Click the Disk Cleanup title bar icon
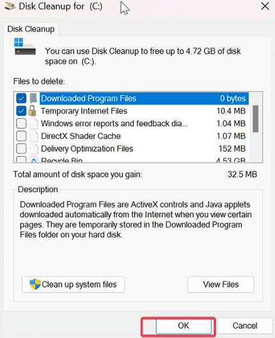 (x=10, y=6)
